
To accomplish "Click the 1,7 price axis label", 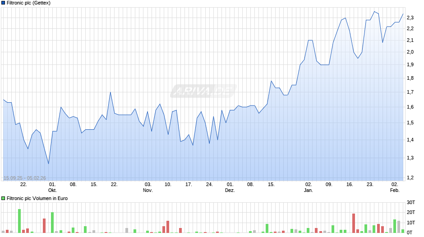I will point(410,92).
